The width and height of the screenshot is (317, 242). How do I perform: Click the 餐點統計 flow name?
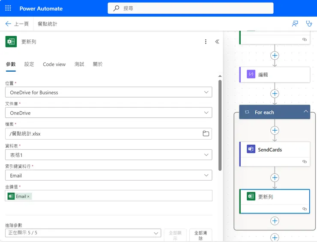coord(48,24)
